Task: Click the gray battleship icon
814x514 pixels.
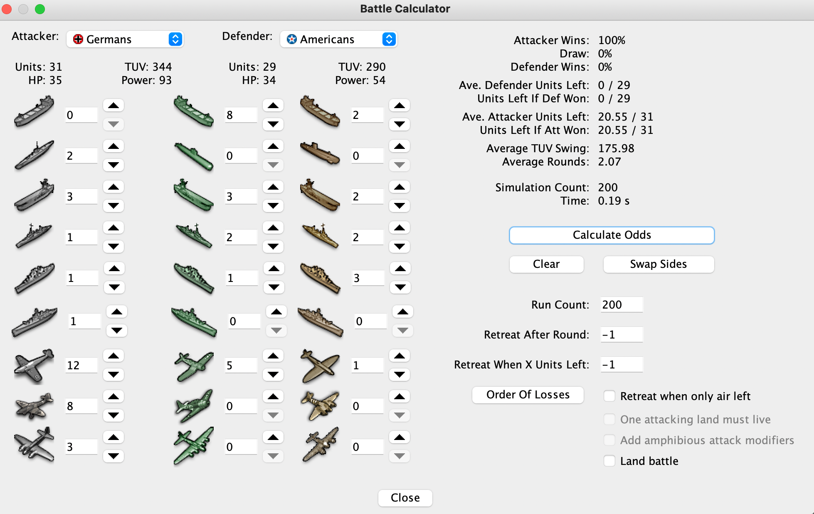Action: pyautogui.click(x=35, y=321)
